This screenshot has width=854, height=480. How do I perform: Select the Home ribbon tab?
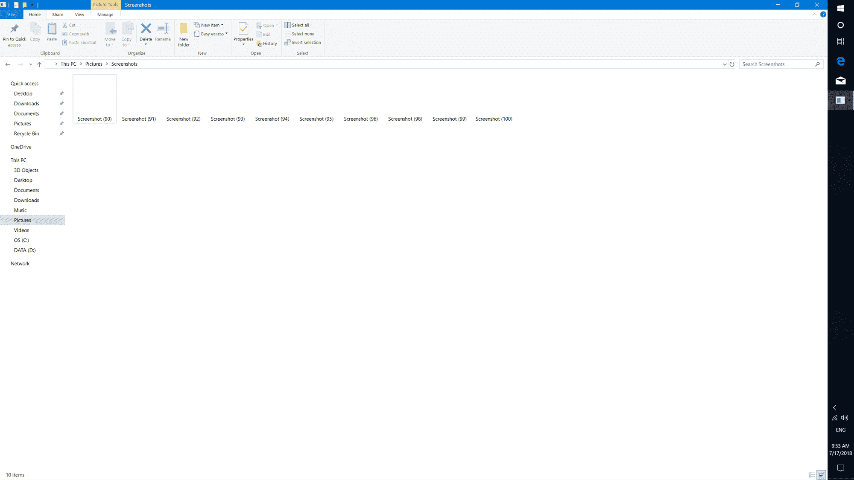pos(35,15)
